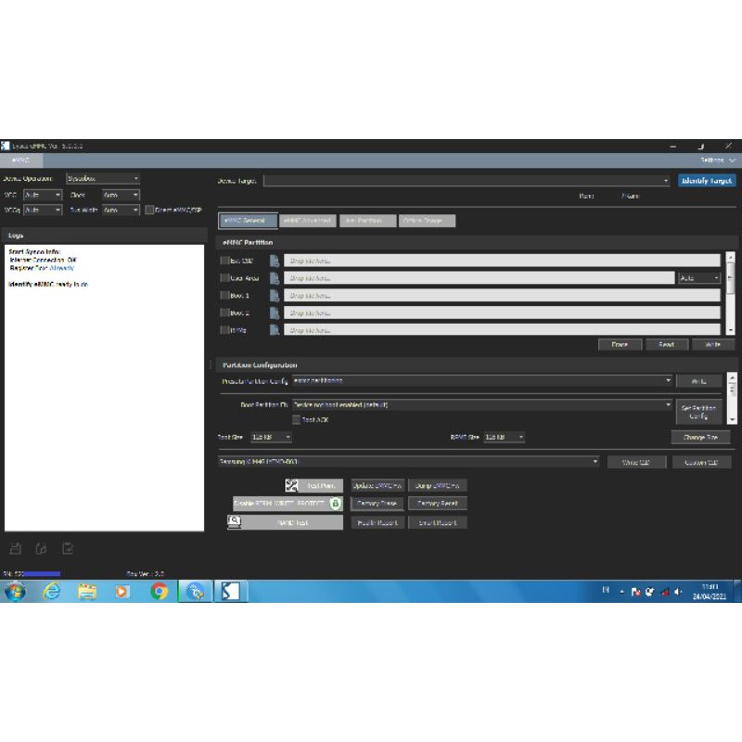Click the file browse icon for Boot 2

point(275,313)
